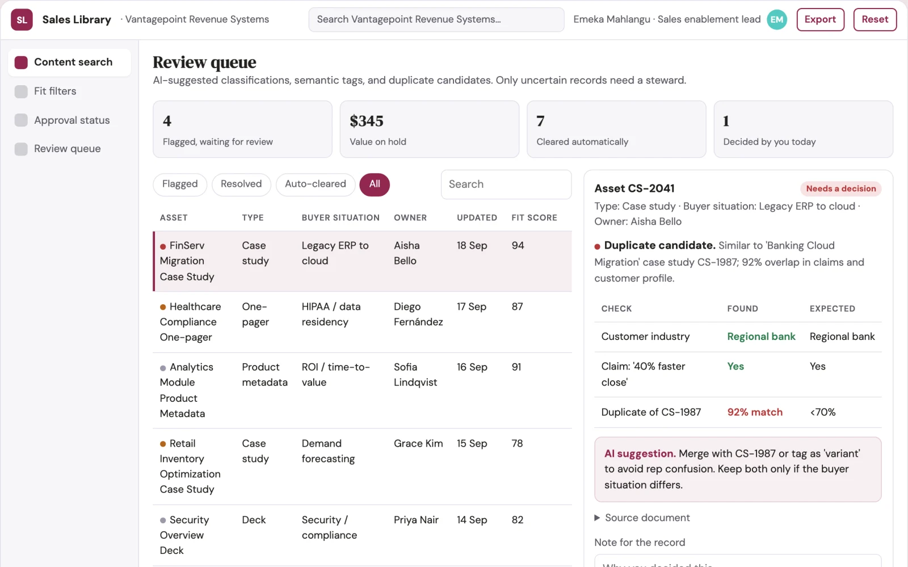Image resolution: width=908 pixels, height=567 pixels.
Task: Focus the Note for the record field
Action: (738, 561)
